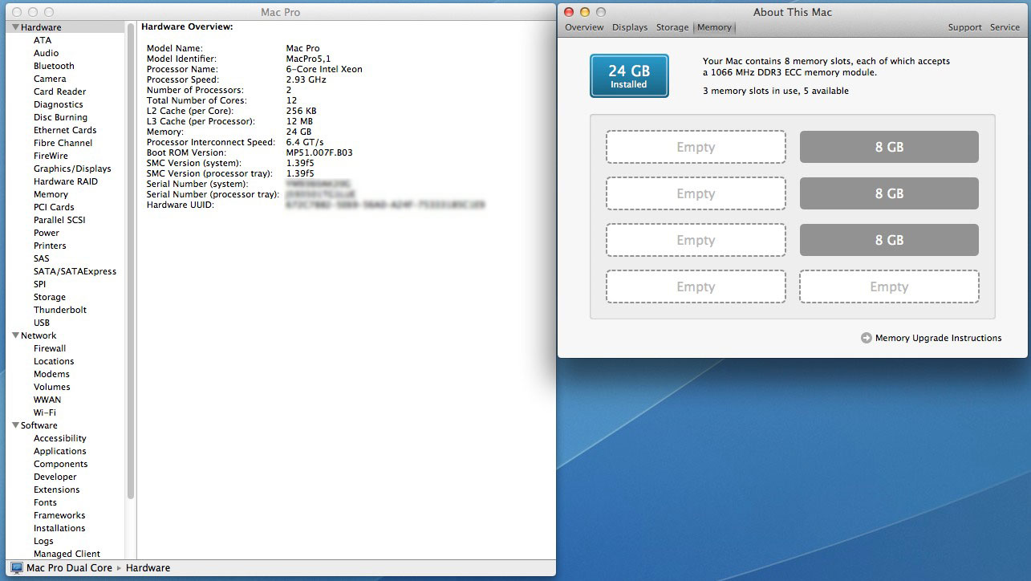This screenshot has width=1031, height=581.
Task: Select SAS in the sidebar
Action: pos(42,258)
